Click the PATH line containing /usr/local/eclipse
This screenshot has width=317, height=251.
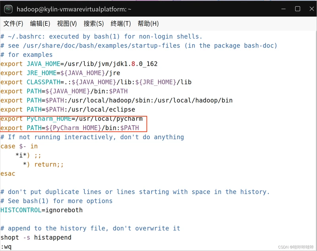tap(68, 109)
